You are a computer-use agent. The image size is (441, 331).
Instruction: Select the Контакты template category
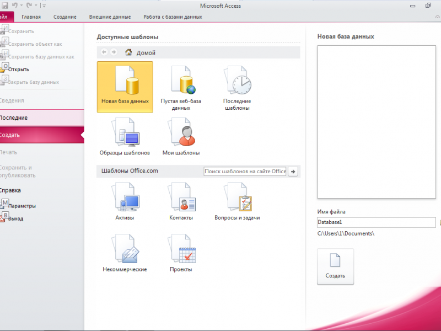click(x=181, y=201)
